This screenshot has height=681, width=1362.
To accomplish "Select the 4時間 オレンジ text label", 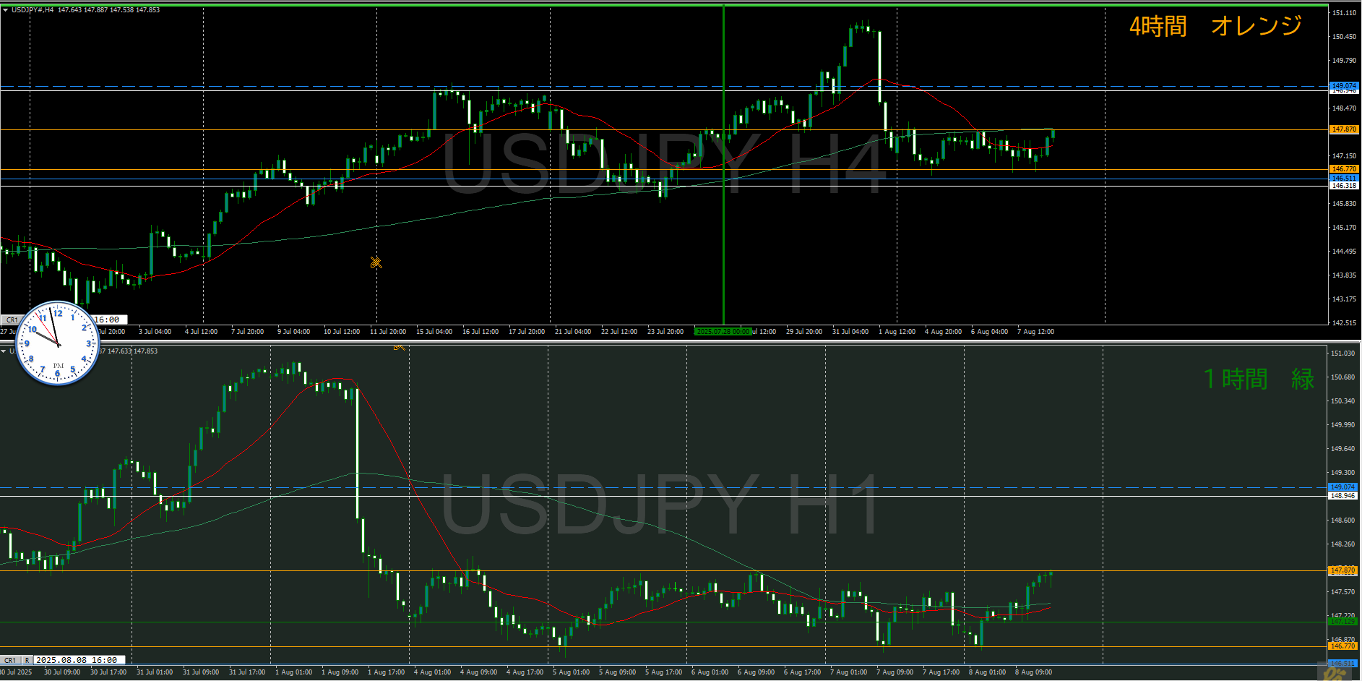I will pos(1215,27).
